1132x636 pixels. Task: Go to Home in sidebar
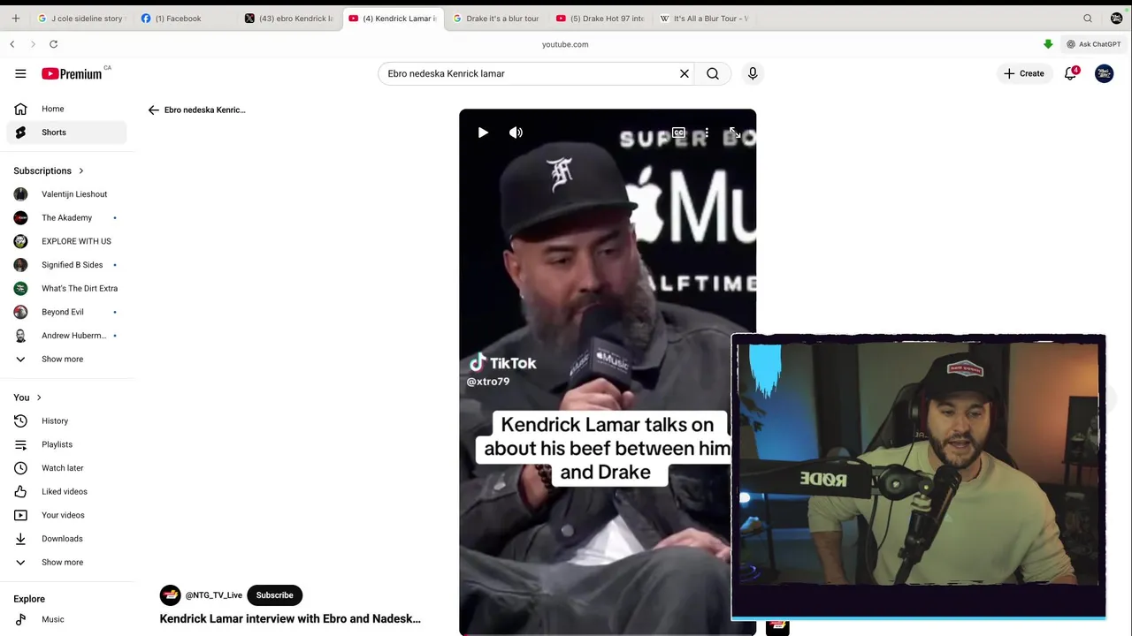click(x=67, y=109)
